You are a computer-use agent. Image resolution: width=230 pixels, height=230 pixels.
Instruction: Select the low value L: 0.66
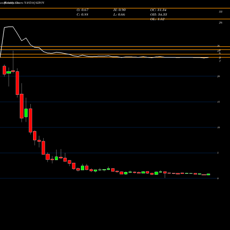click(x=119, y=15)
